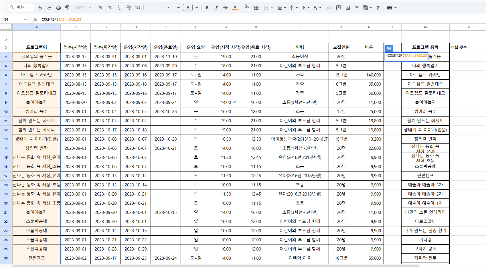Click 나만의 스몰 인테리어 cell
Image resolution: width=486 pixels, height=268 pixels.
[425, 212]
